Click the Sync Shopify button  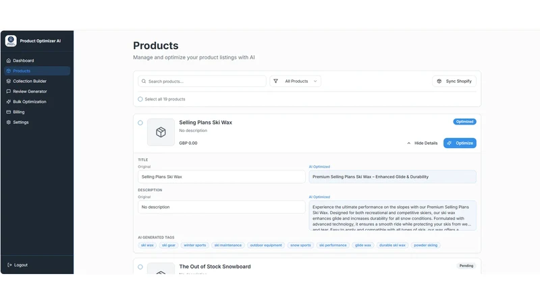[x=454, y=81]
